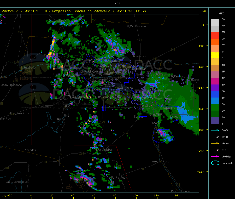The height and width of the screenshot is (199, 235).
Task: Click the white 30HM arrow in legend
Action: click(x=215, y=137)
